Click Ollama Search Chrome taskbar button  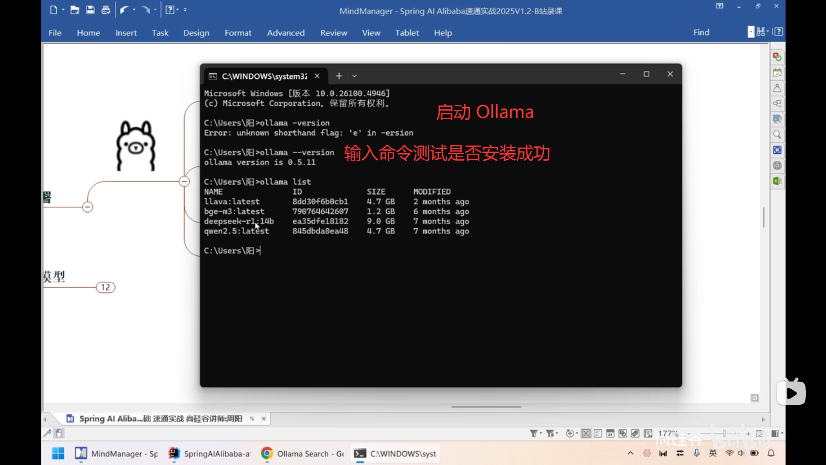point(302,454)
